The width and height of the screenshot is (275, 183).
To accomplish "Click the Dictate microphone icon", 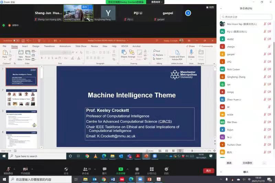I will click(191, 53).
